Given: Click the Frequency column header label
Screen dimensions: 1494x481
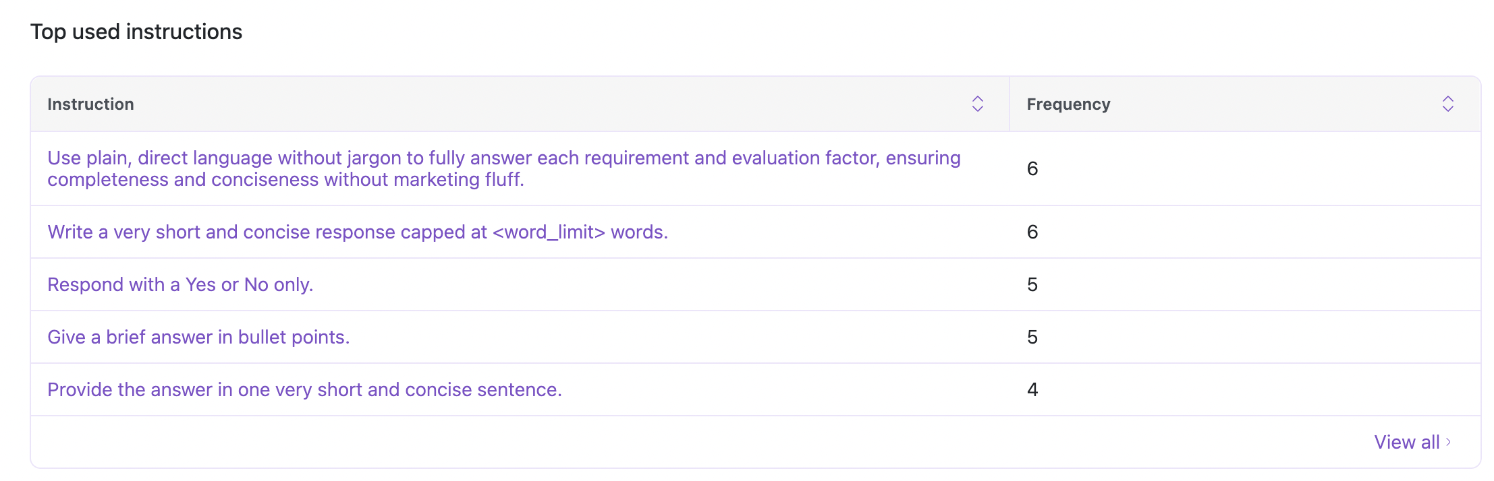Looking at the screenshot, I should 1068,104.
